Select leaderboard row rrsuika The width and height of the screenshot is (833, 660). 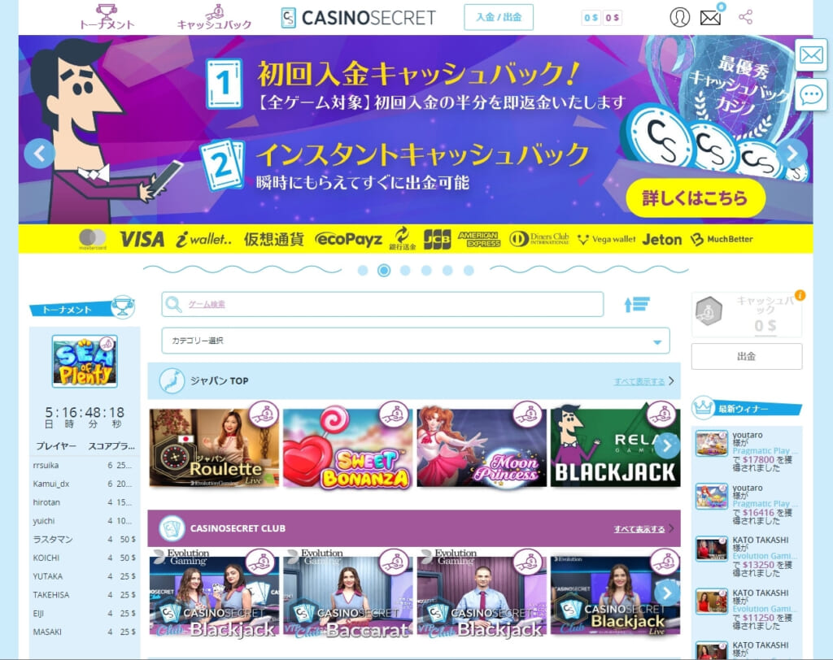coord(84,465)
